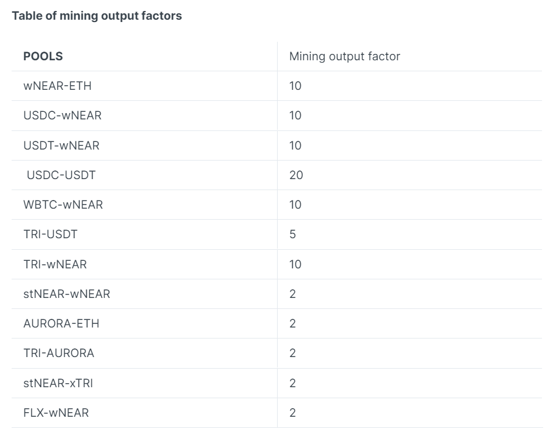
Task: Click the factor value in the WBTC-wNEAR row
Action: 296,205
